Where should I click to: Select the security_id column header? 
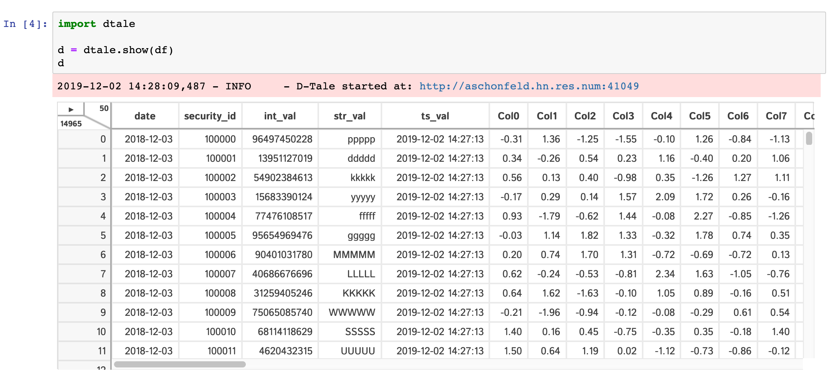tap(210, 116)
